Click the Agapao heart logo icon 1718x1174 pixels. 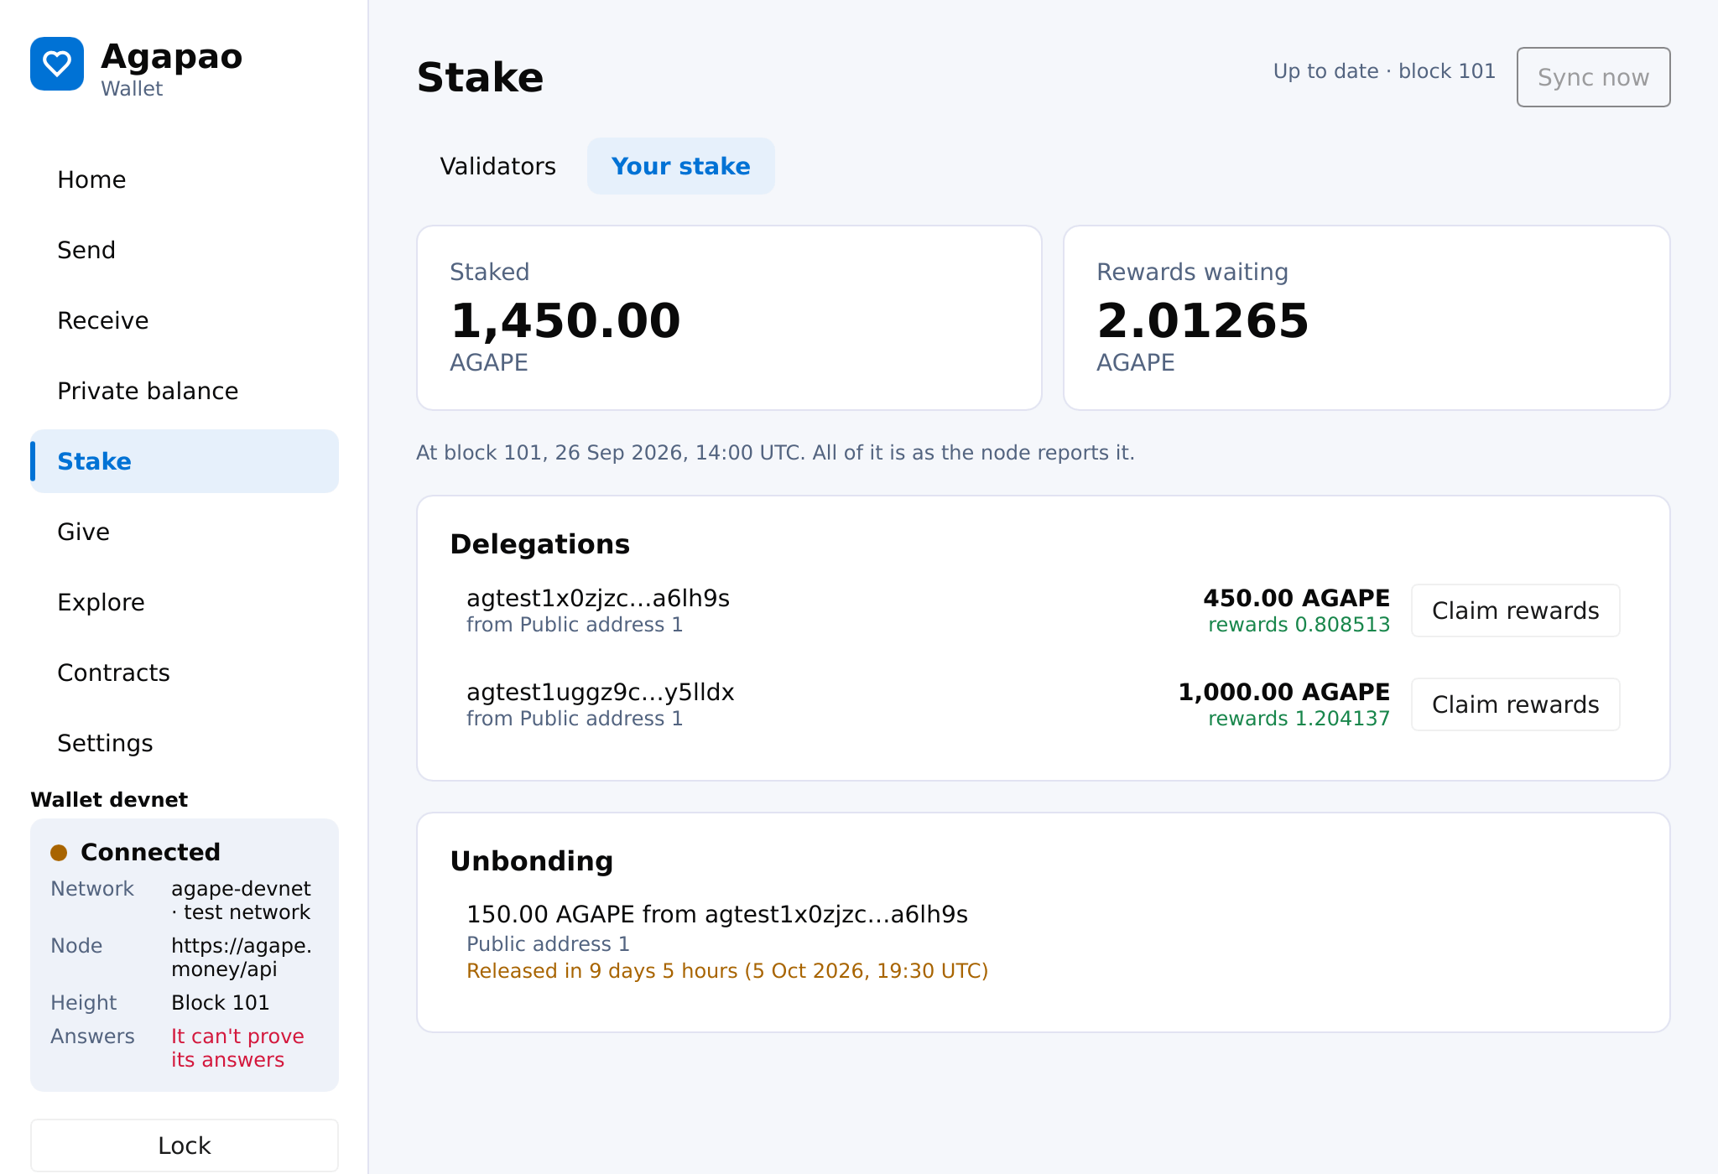[57, 64]
